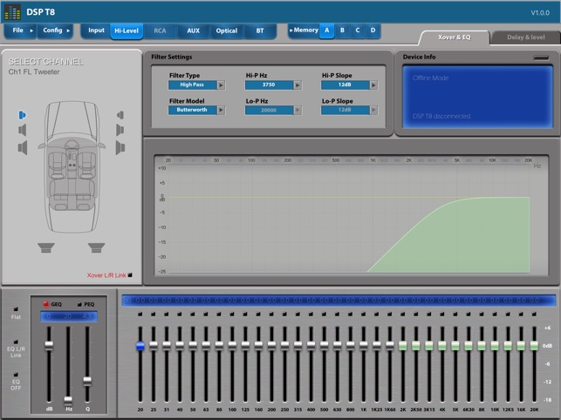This screenshot has height=420, width=561.
Task: Open the Lo-P Hz dropdown arrow
Action: click(x=298, y=111)
